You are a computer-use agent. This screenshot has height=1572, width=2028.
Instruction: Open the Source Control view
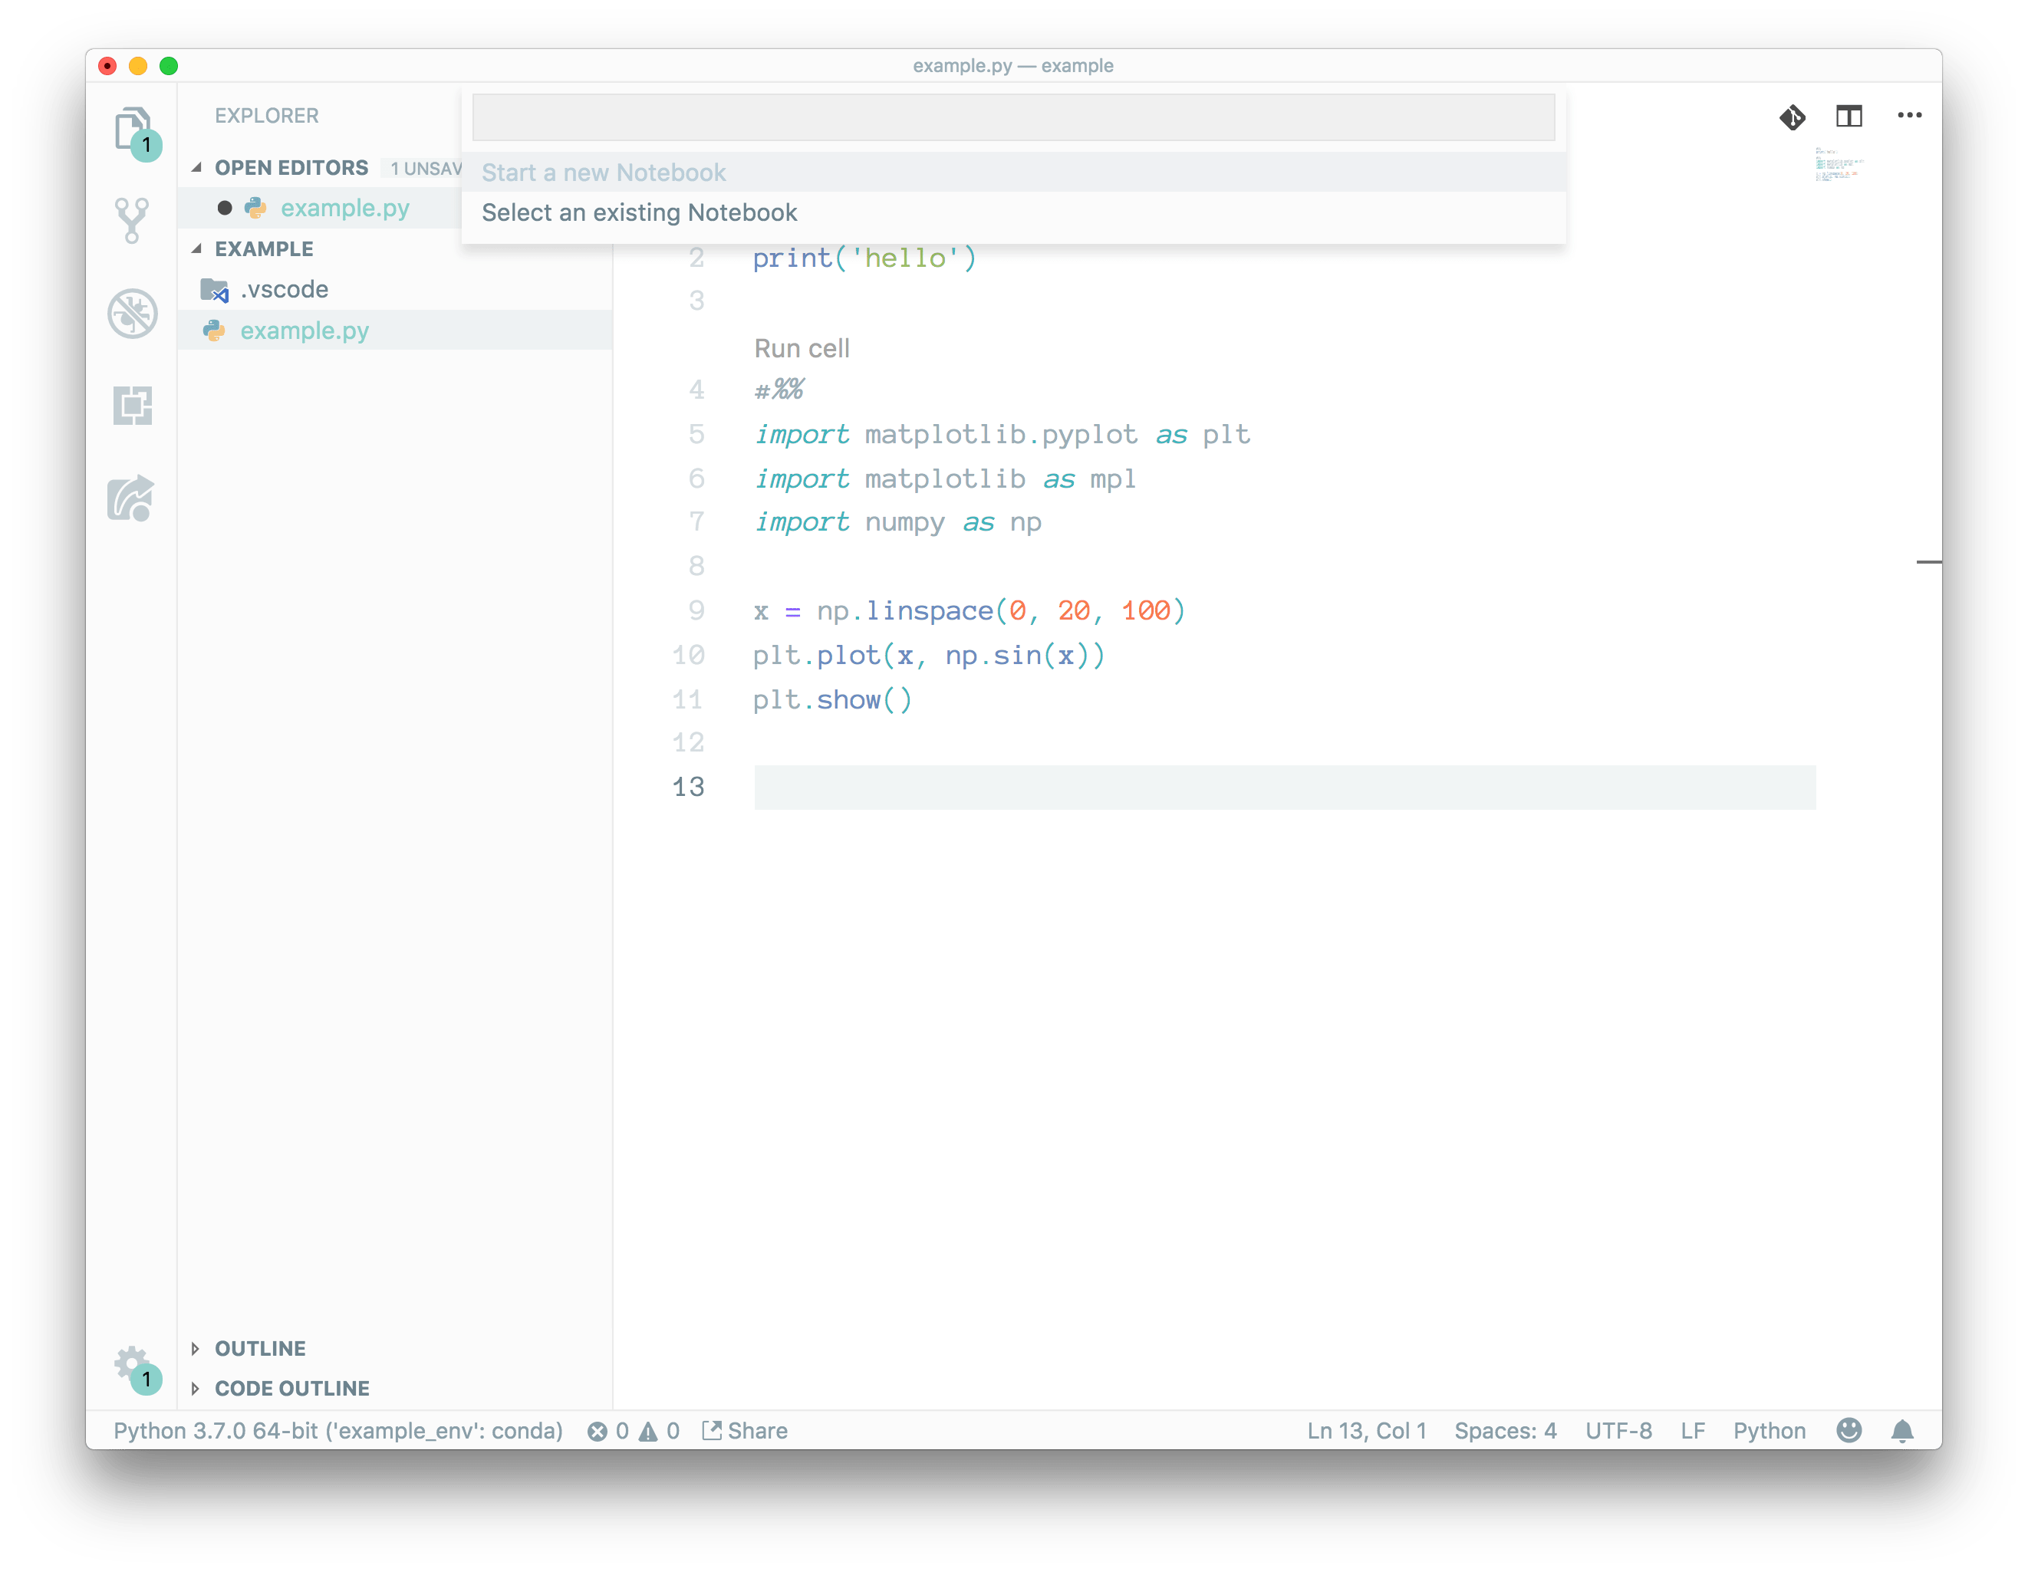pos(133,219)
